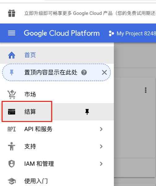Click the API icon in sidebar

coord(12,129)
